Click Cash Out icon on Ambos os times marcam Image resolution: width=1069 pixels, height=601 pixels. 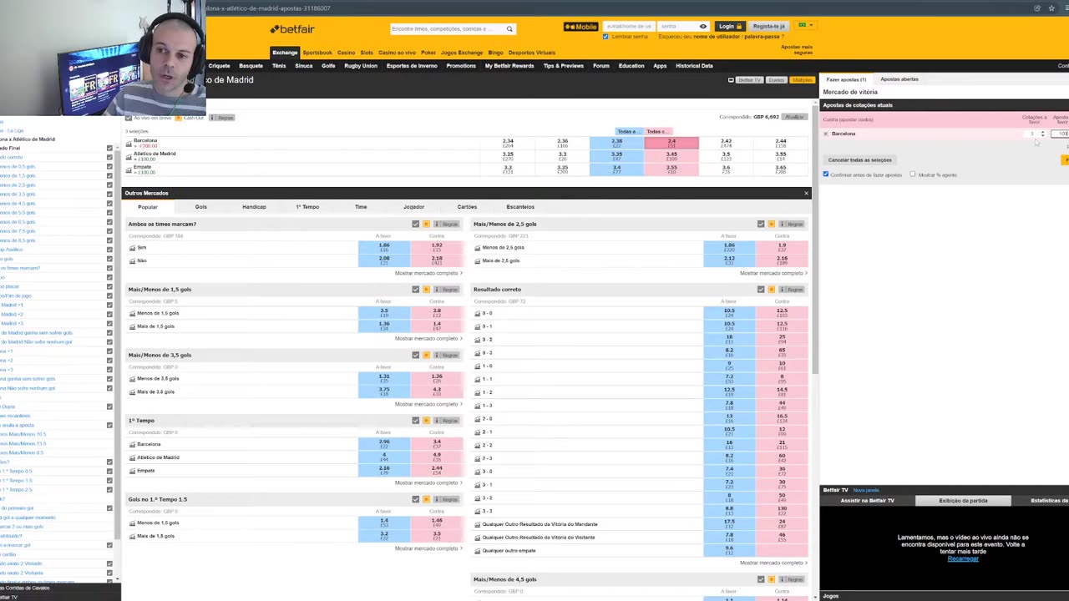click(426, 225)
